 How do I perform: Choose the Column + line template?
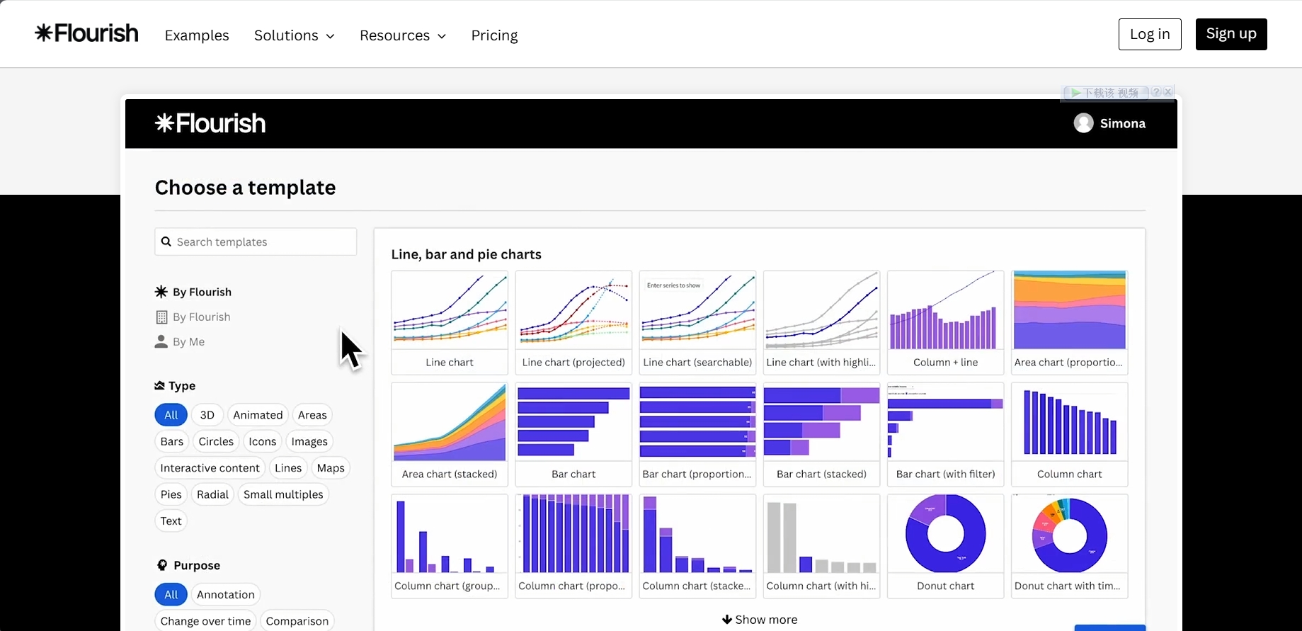click(946, 322)
